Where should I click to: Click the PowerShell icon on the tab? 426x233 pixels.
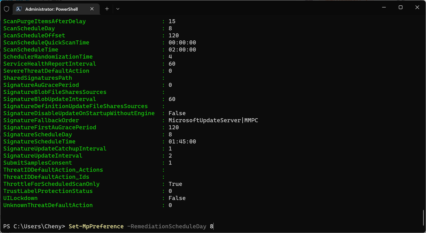tap(19, 9)
